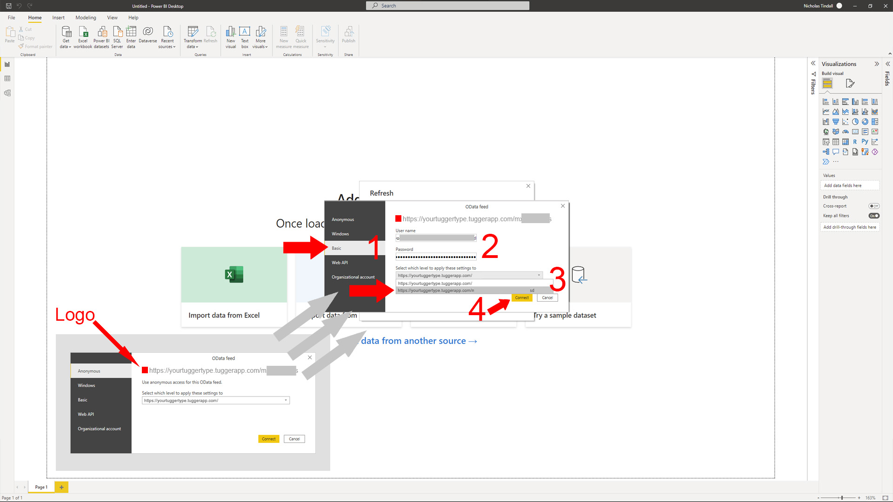Open the Modeling ribbon tab
This screenshot has height=502, width=893.
[x=86, y=18]
